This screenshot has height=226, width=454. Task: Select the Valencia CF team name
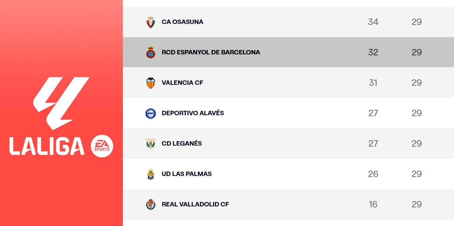pos(182,83)
